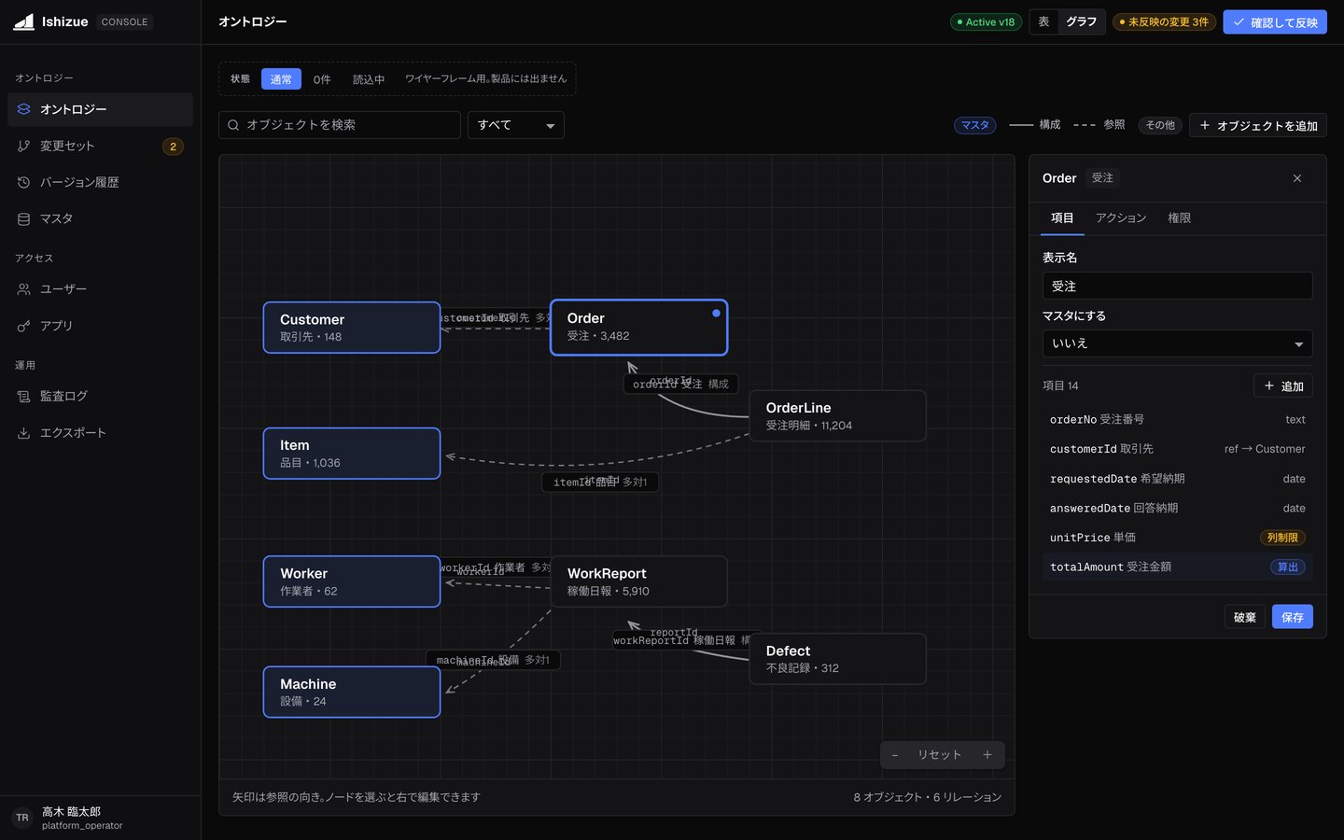Screen dimensions: 1344x840
Task: Open the 権限 tab
Action: point(1179,217)
